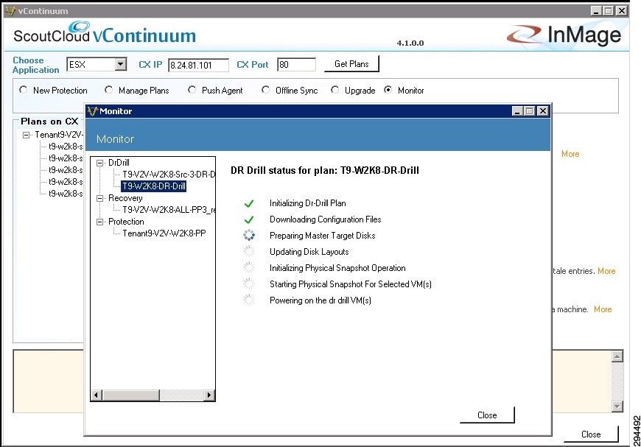The width and height of the screenshot is (641, 447).
Task: Click the Get Plans button
Action: pyautogui.click(x=351, y=64)
